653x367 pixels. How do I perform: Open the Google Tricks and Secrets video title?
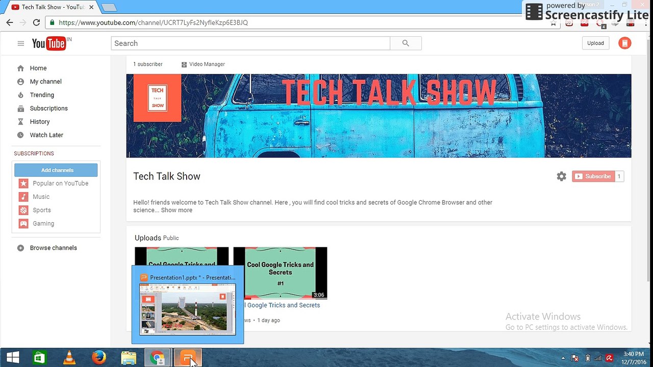pyautogui.click(x=282, y=305)
